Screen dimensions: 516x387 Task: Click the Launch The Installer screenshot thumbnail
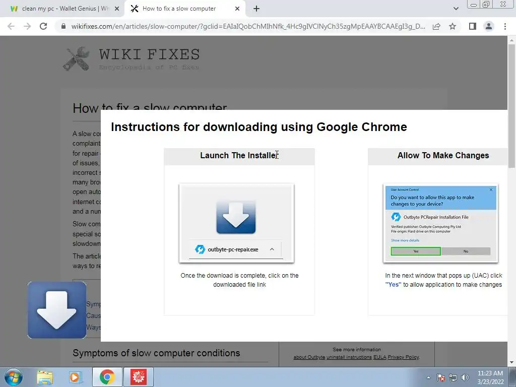[236, 223]
